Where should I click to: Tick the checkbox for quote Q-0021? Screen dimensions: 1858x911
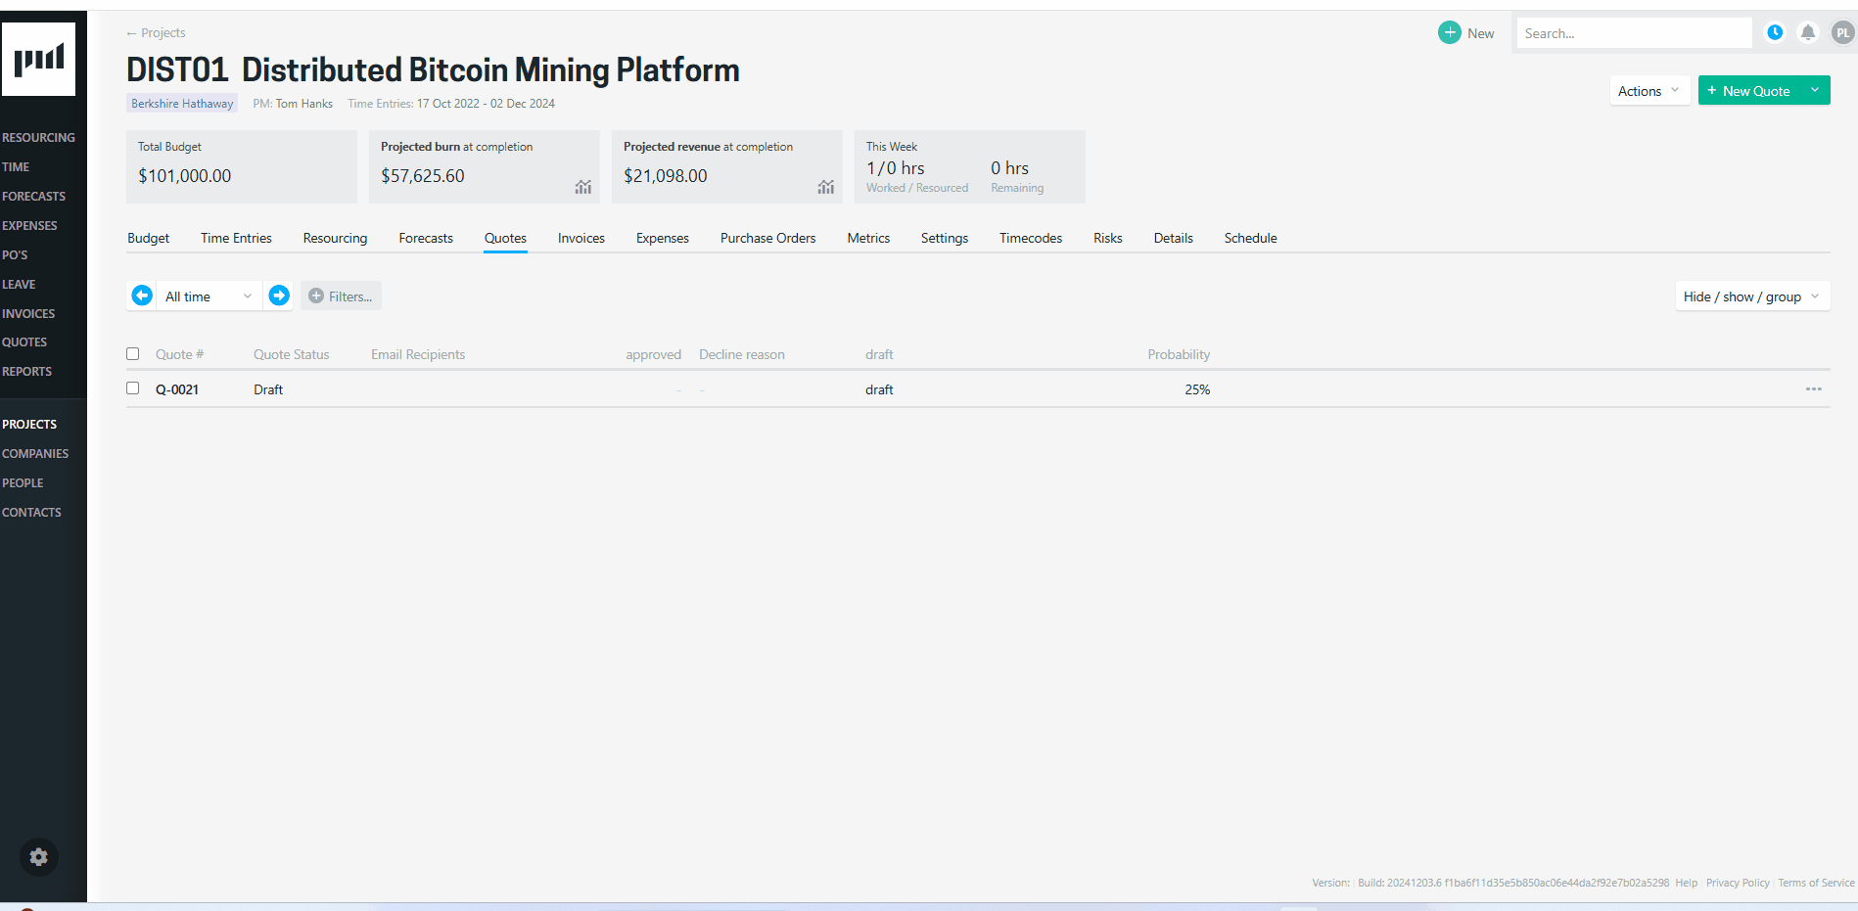tap(133, 388)
